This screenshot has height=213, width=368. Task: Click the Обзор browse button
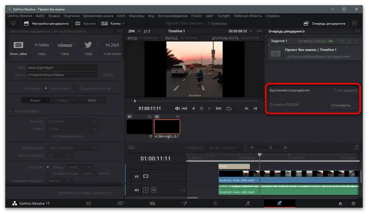click(108, 75)
